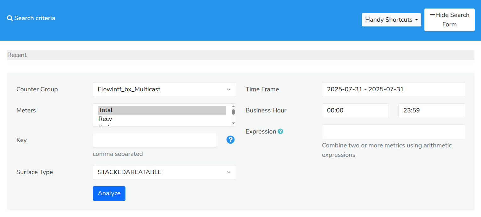The height and width of the screenshot is (217, 481).
Task: Click the Analyze button
Action: [109, 193]
